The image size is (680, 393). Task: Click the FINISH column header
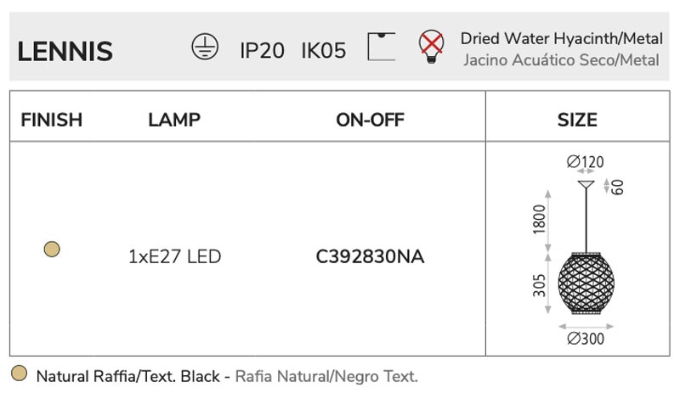52,120
